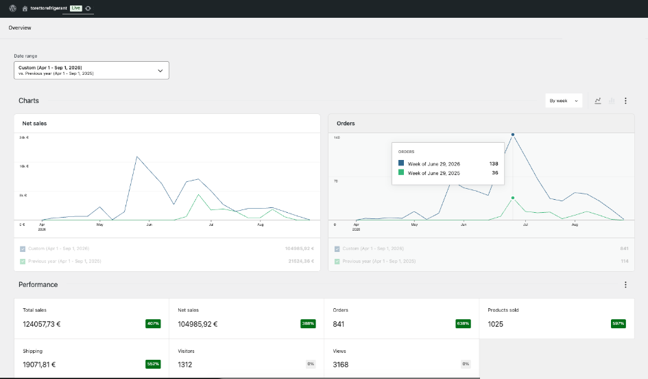648x379 pixels.
Task: Open the Net sales performance card
Action: point(246,319)
